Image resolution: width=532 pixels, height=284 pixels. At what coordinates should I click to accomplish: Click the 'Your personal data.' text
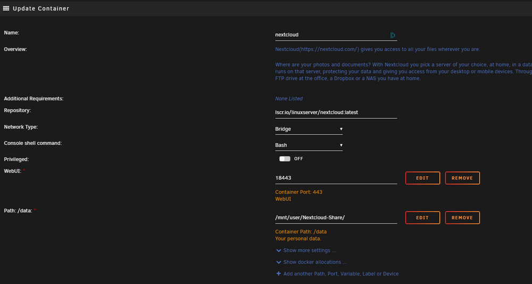click(298, 239)
